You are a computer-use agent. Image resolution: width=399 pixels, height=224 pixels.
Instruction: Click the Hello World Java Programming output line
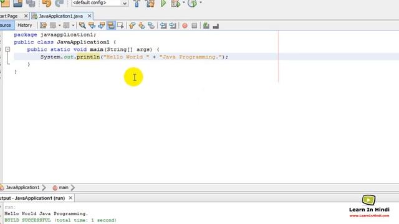46,213
